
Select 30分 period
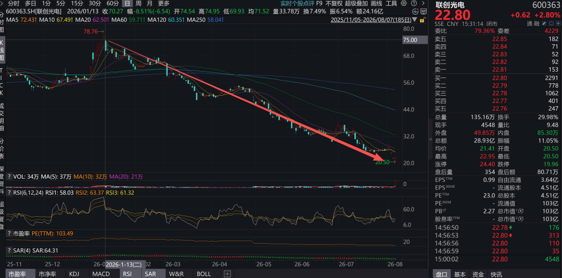point(95,3)
